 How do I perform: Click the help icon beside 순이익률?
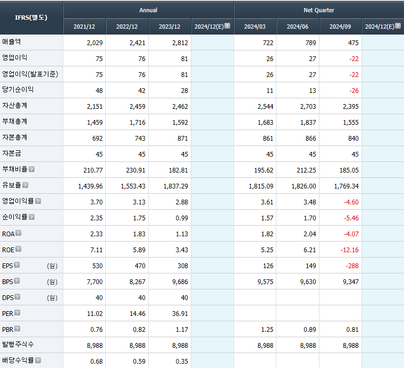(x=31, y=217)
